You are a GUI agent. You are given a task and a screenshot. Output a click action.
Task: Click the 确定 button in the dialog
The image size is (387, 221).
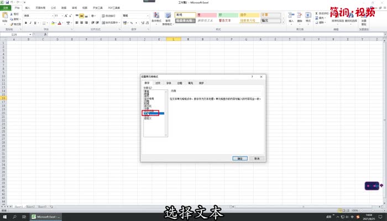point(240,158)
